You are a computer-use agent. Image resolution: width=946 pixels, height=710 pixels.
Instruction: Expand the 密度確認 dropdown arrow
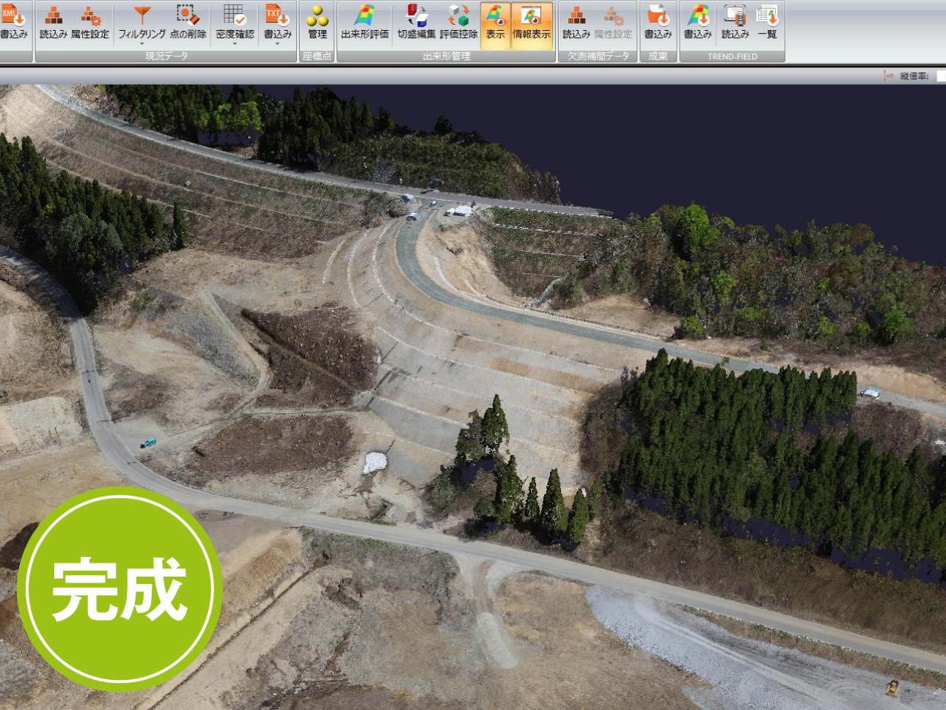point(235,44)
